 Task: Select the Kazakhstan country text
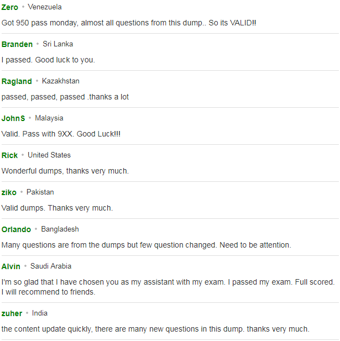tap(60, 81)
